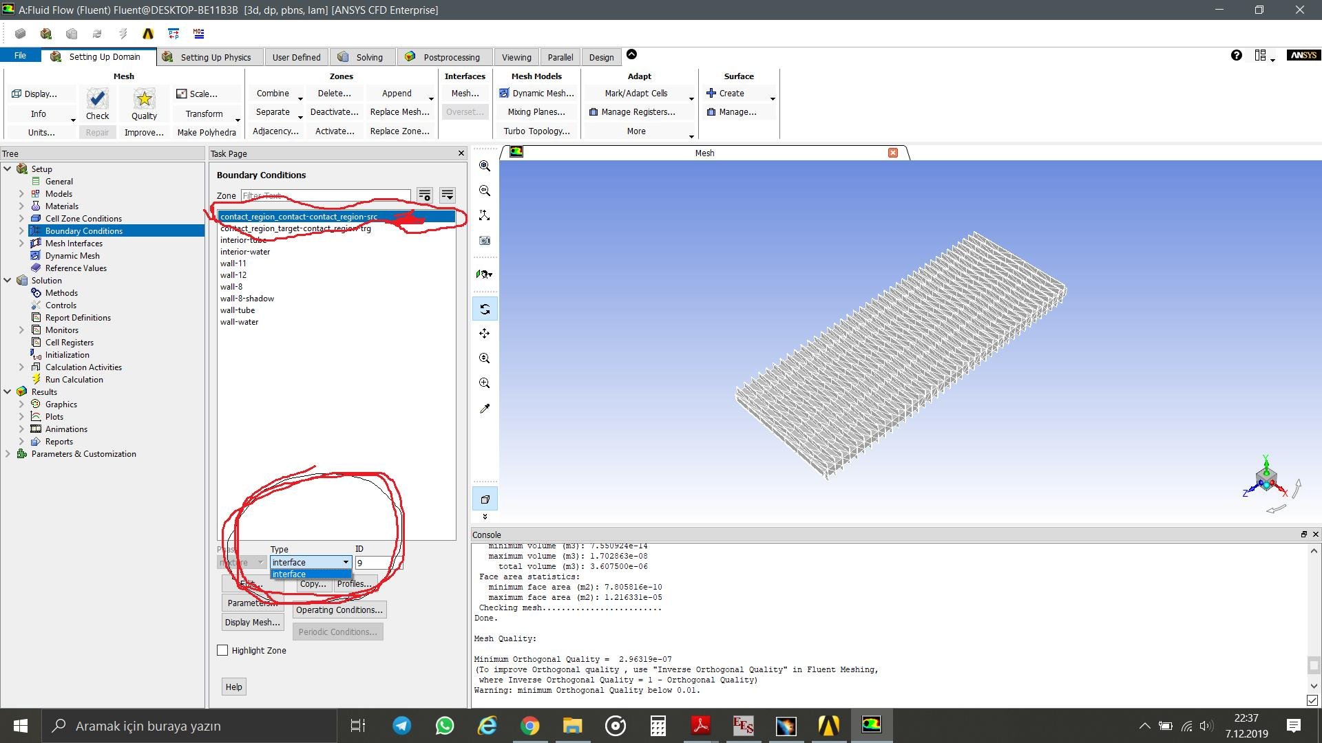Open the Parallel ribbon tab
Image resolution: width=1322 pixels, height=743 pixels.
point(560,57)
